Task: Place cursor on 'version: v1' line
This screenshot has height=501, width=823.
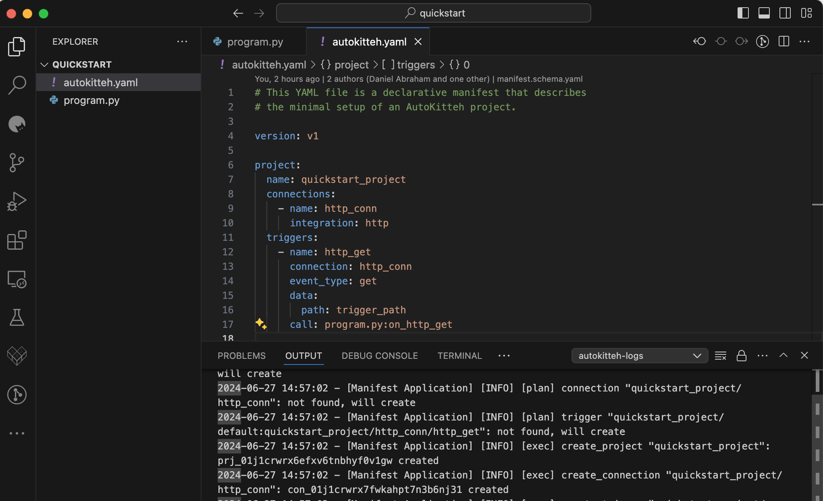Action: [x=287, y=136]
